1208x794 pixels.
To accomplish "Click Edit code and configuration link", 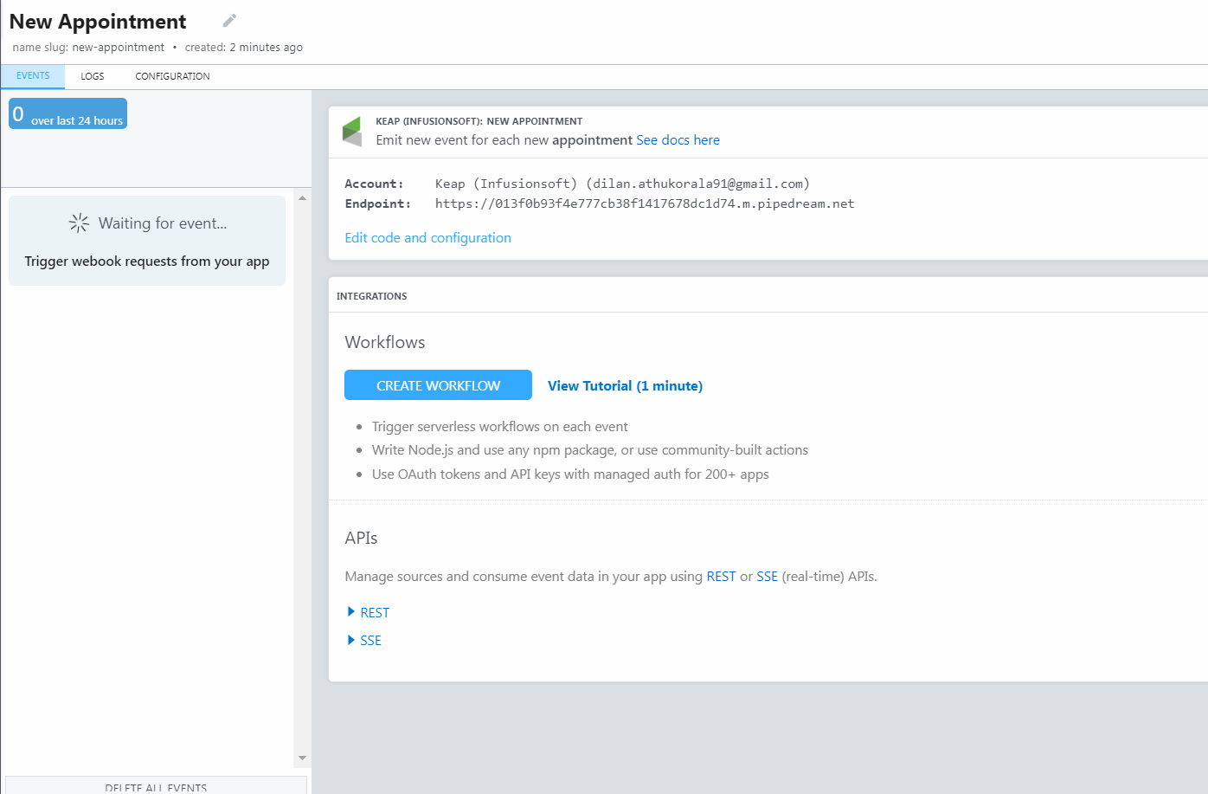I will [x=427, y=238].
